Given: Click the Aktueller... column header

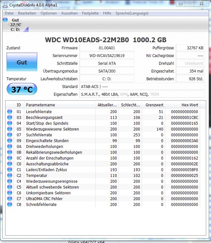Looking at the screenshot, I should pos(107,105).
